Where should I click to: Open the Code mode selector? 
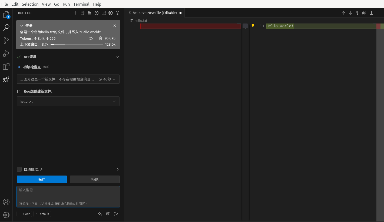pos(25,214)
